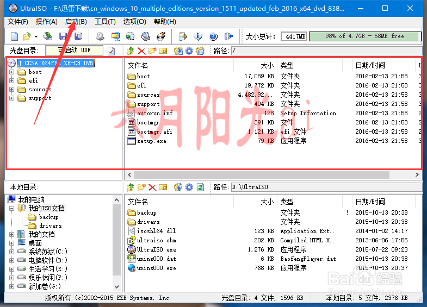Open the 启动(B) menu

(x=76, y=22)
